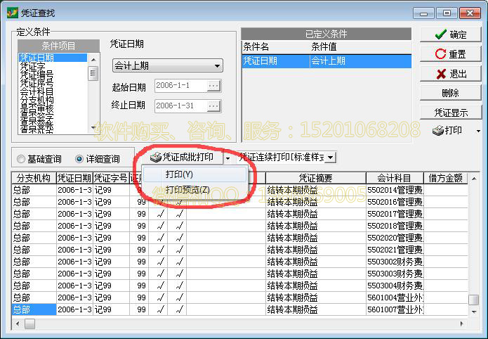This screenshot has width=488, height=339.
Task: Open dropdown arrow beside 打印 button
Action: click(478, 131)
